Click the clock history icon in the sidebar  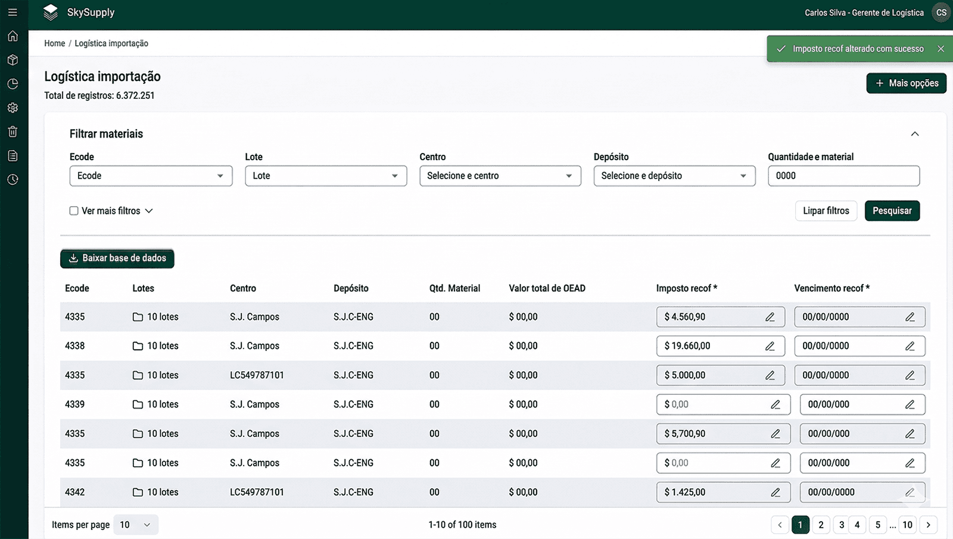(13, 180)
